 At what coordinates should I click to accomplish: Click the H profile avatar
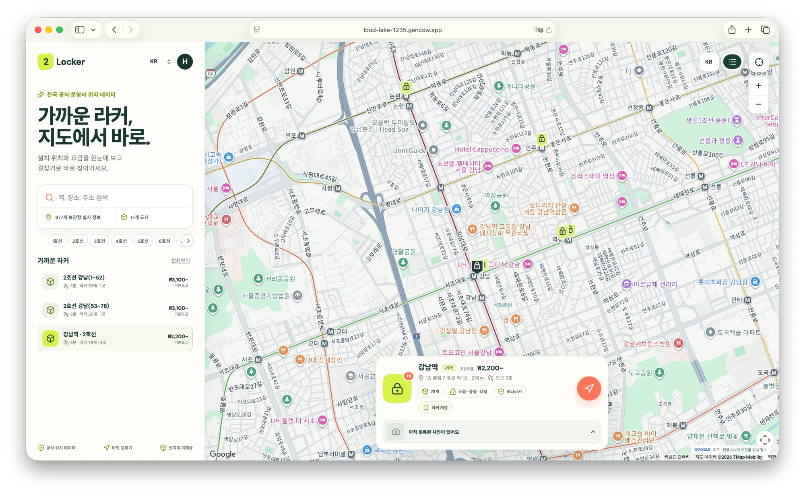[x=185, y=62]
